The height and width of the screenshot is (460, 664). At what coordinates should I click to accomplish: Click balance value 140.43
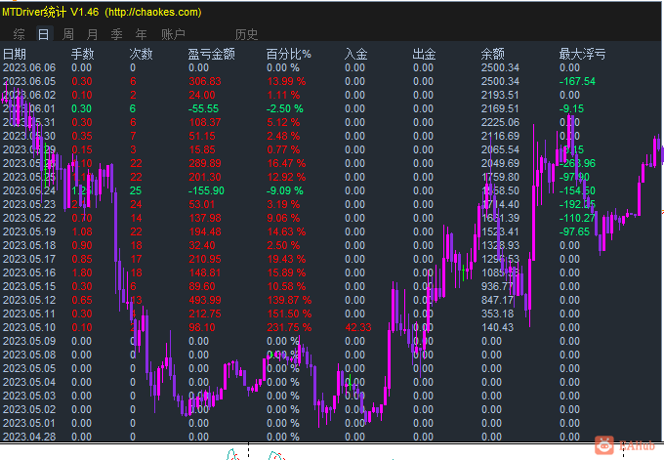(497, 327)
